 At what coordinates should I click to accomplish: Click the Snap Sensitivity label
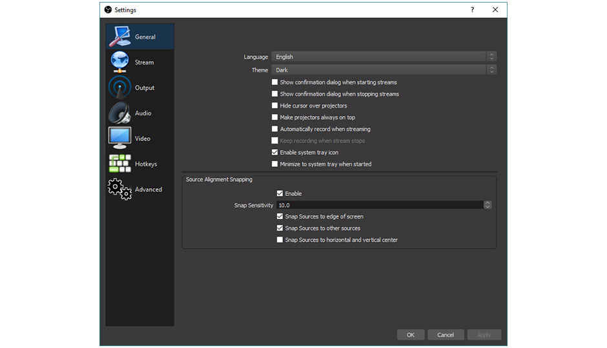pyautogui.click(x=254, y=205)
